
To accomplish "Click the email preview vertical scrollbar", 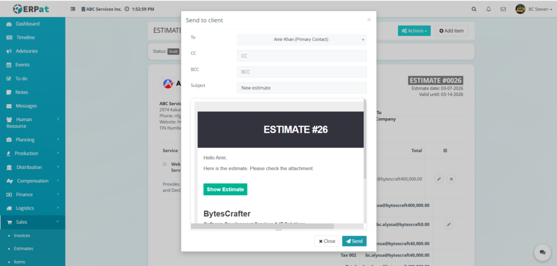I will [x=365, y=140].
